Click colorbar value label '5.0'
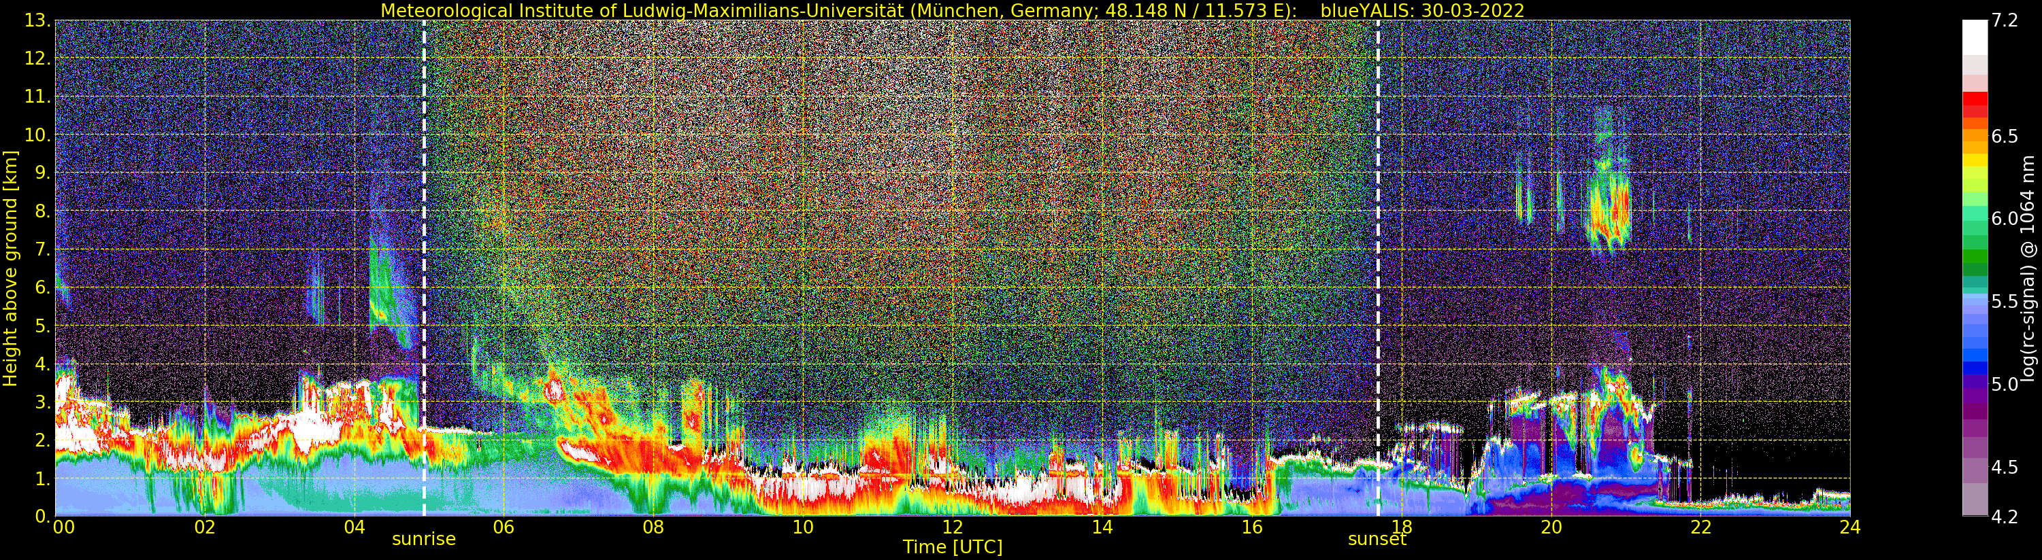2042x560 pixels. point(2005,384)
